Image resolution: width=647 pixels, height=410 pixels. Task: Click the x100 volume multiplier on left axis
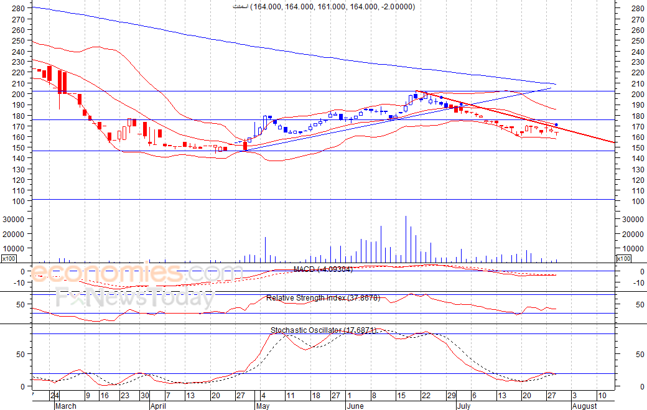(x=9, y=259)
